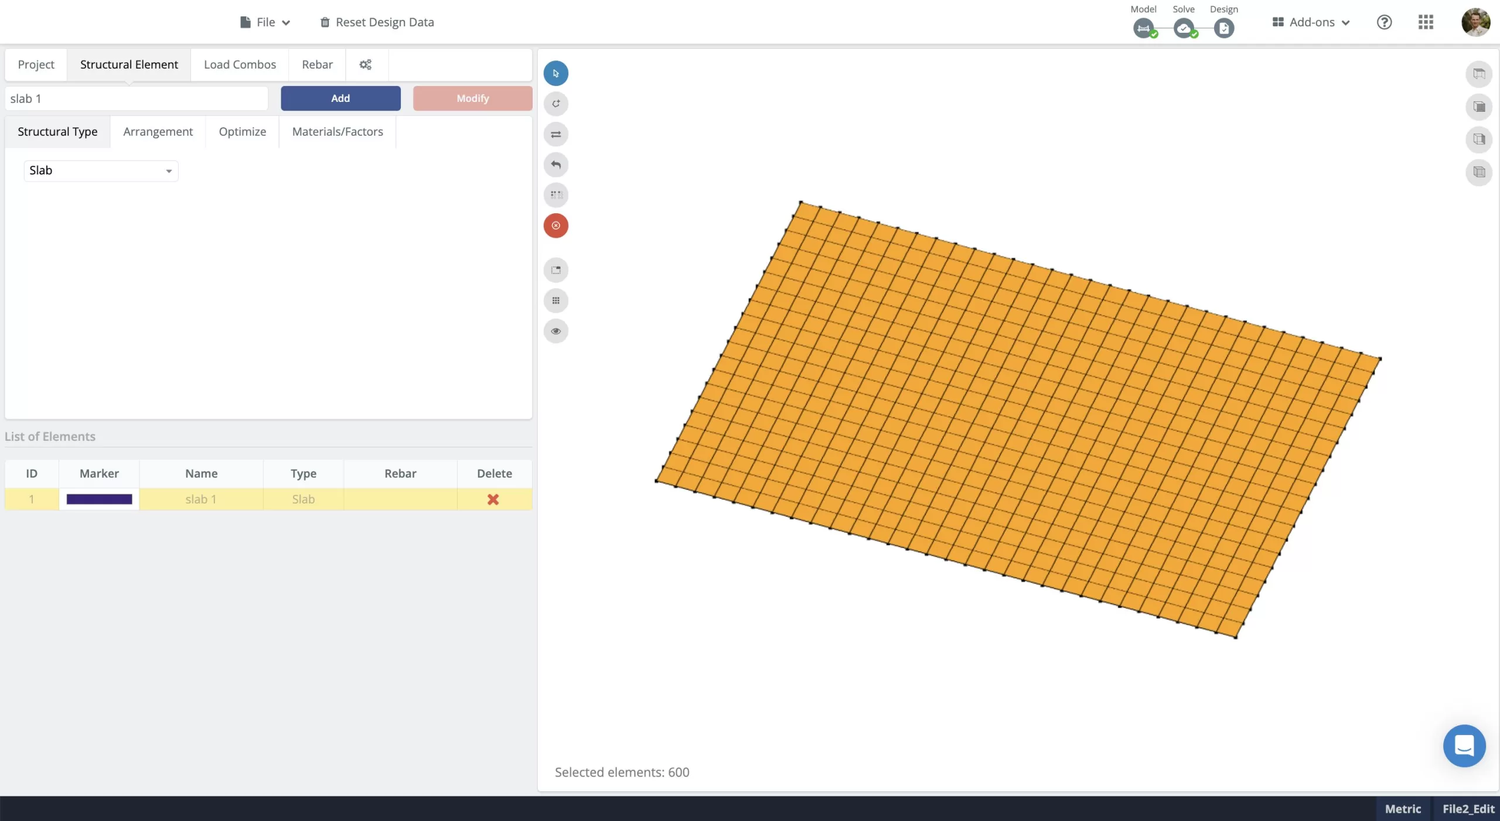Click the blue Add button
1500x821 pixels.
pos(340,98)
